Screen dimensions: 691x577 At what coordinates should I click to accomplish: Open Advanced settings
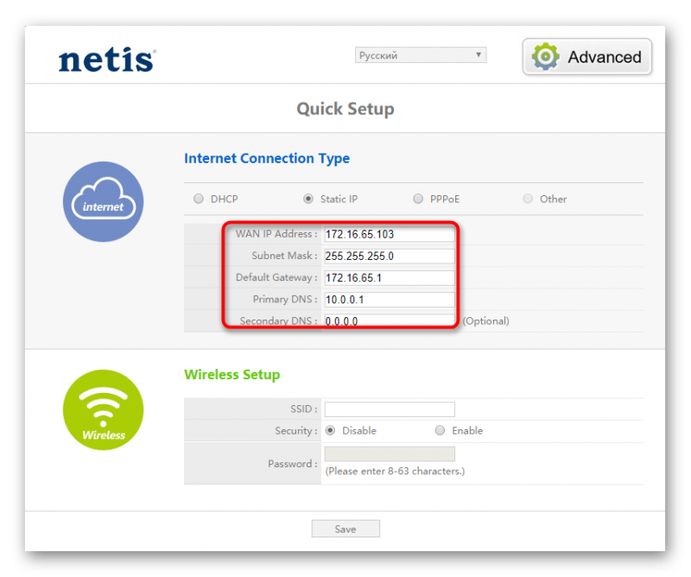click(x=587, y=56)
